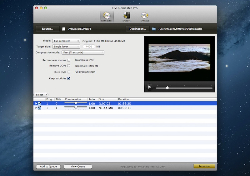The width and height of the screenshot is (250, 176).
Task: Enable Recompress menus checkbox
Action: coord(69,60)
